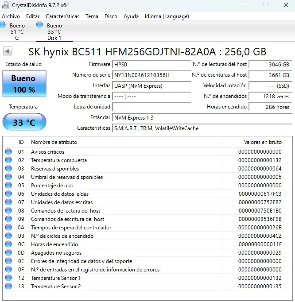Select the raw value 0000008536FB8

260,219
